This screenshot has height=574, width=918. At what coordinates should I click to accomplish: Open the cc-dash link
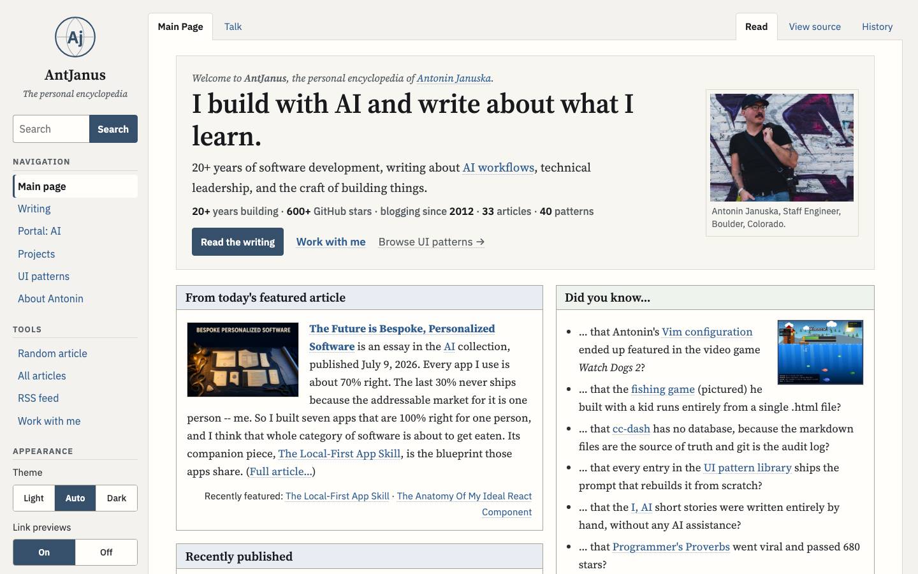point(631,429)
